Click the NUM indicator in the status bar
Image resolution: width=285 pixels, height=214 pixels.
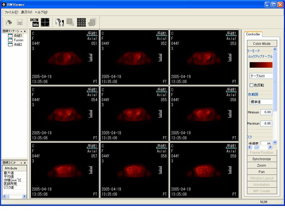(264, 202)
